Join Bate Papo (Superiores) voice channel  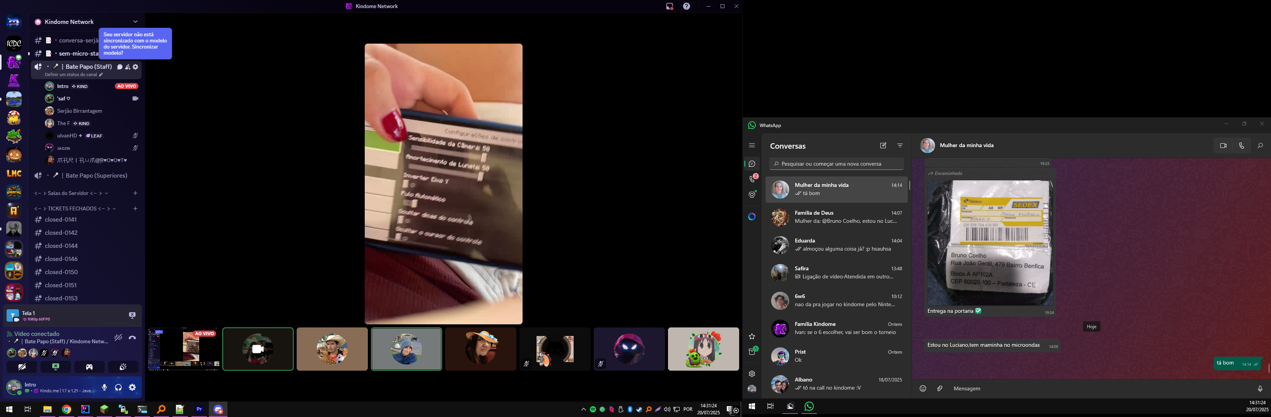pos(86,176)
